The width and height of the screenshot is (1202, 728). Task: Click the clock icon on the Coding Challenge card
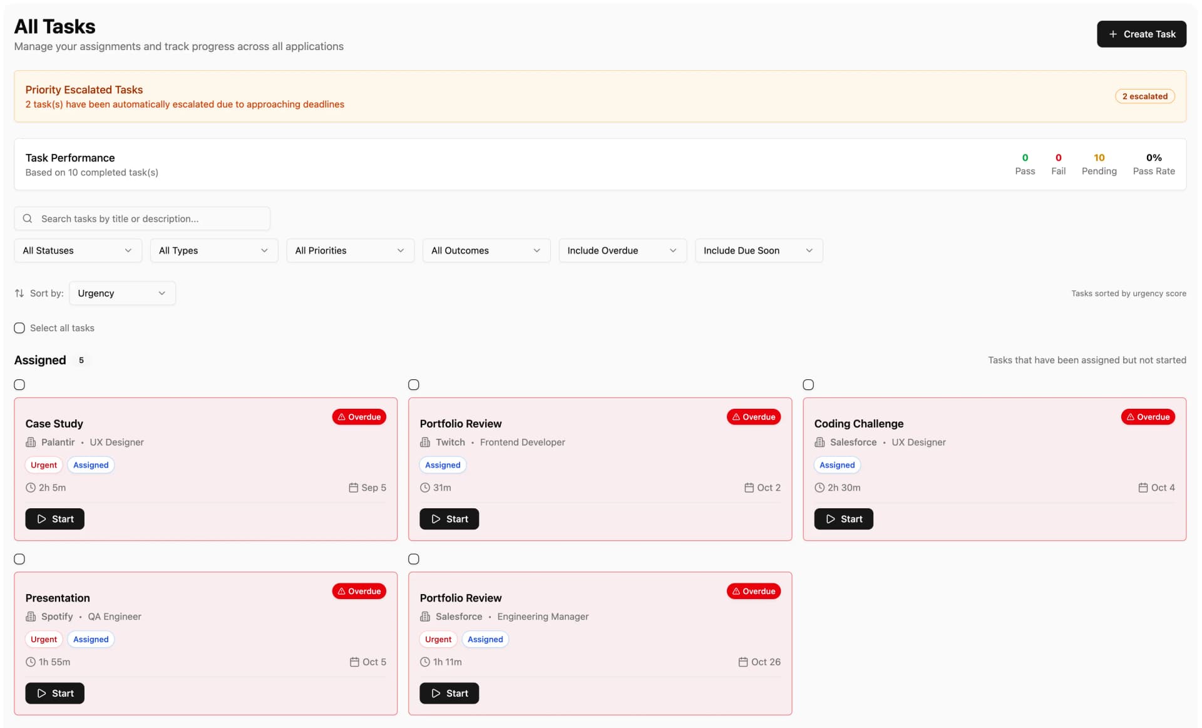pos(820,488)
